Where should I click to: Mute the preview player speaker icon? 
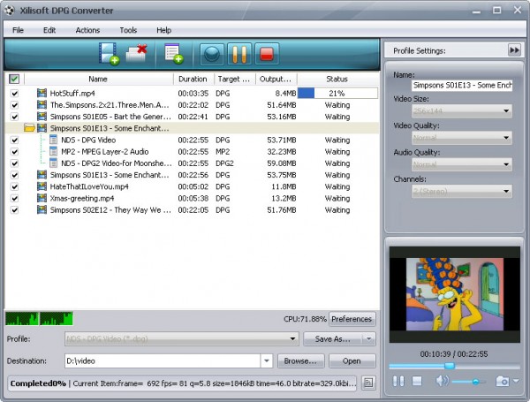[441, 381]
